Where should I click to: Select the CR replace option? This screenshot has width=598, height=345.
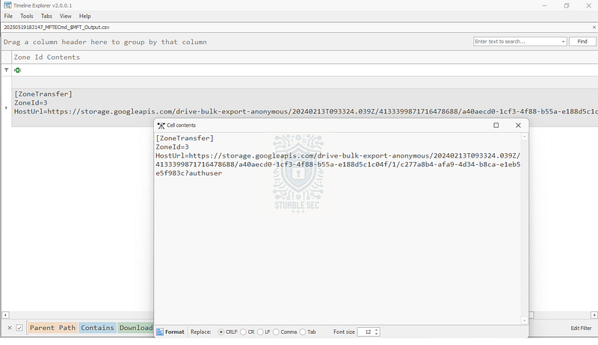247,332
